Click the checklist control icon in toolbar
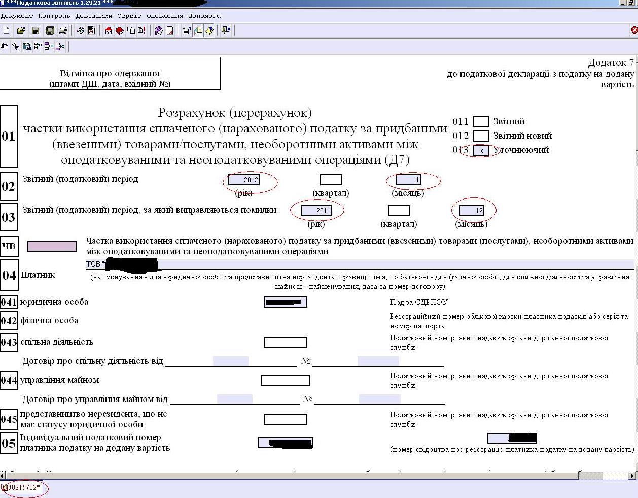 click(x=92, y=30)
